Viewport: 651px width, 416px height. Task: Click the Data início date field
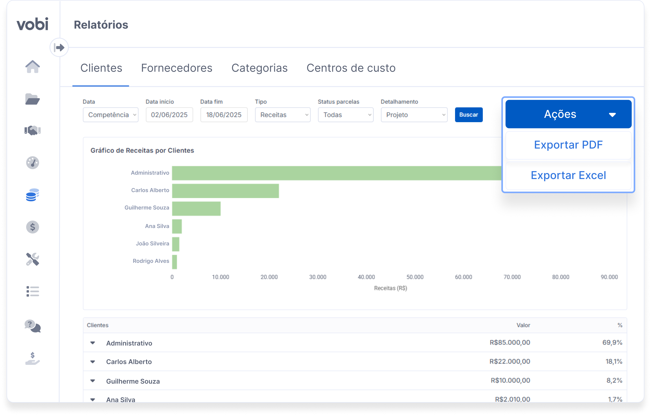(169, 115)
